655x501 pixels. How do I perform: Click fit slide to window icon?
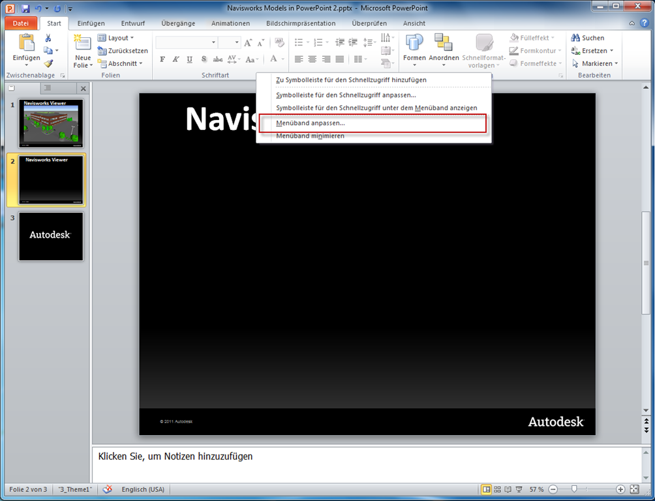coord(634,489)
